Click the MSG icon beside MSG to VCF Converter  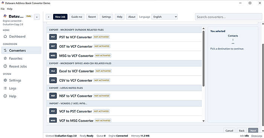click(53, 55)
